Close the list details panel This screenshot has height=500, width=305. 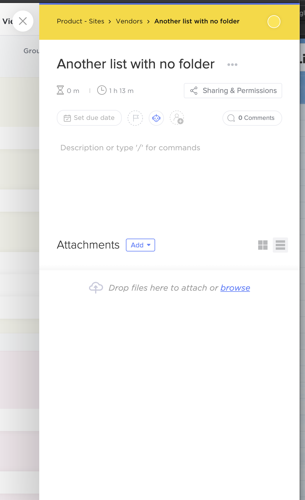click(x=23, y=21)
